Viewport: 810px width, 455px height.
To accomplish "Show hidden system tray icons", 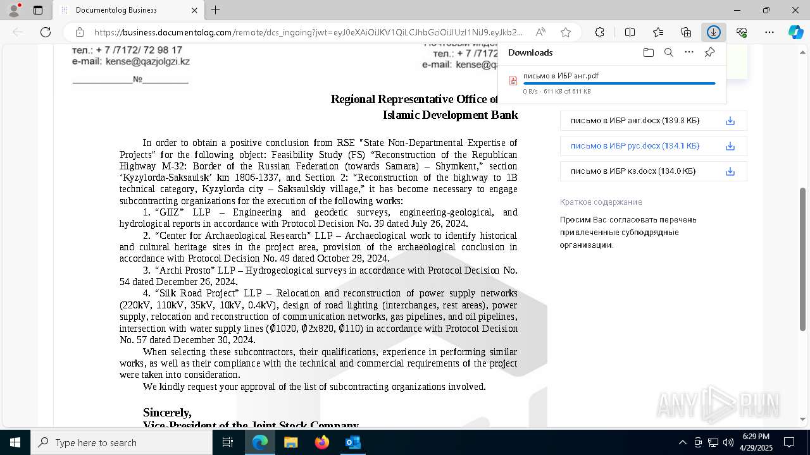I will [682, 442].
